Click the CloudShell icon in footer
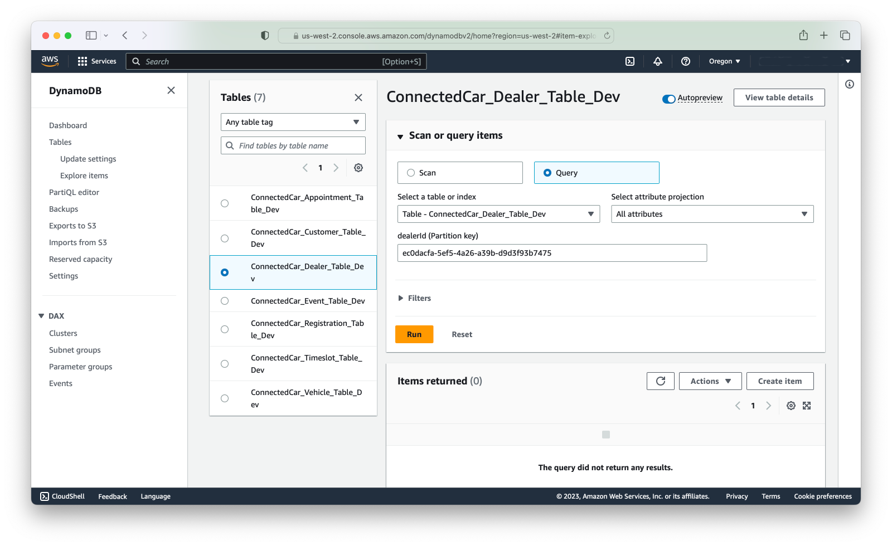 [x=45, y=496]
